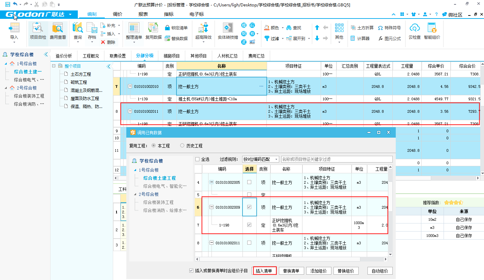
Task: Click the keyword filter input field
Action: 336,159
